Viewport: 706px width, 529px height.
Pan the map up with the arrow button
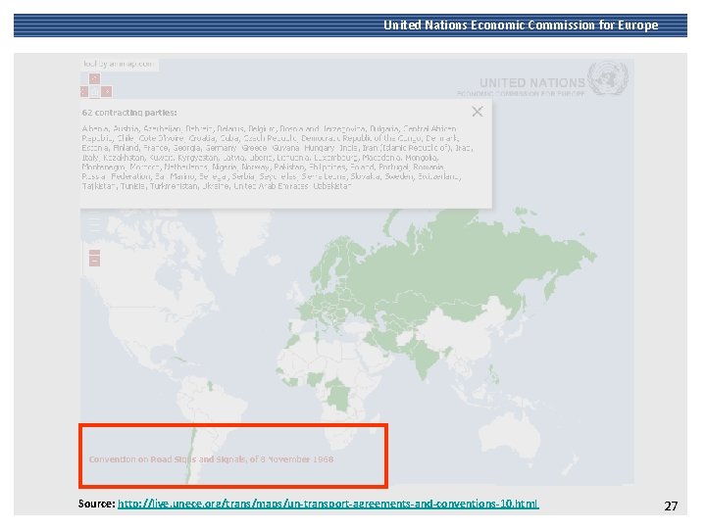[x=94, y=78]
